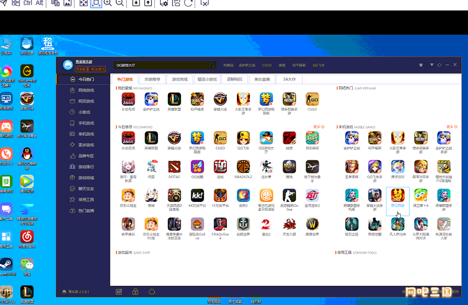Open the 逆战 game icon
The height and width of the screenshot is (305, 468).
click(x=220, y=167)
